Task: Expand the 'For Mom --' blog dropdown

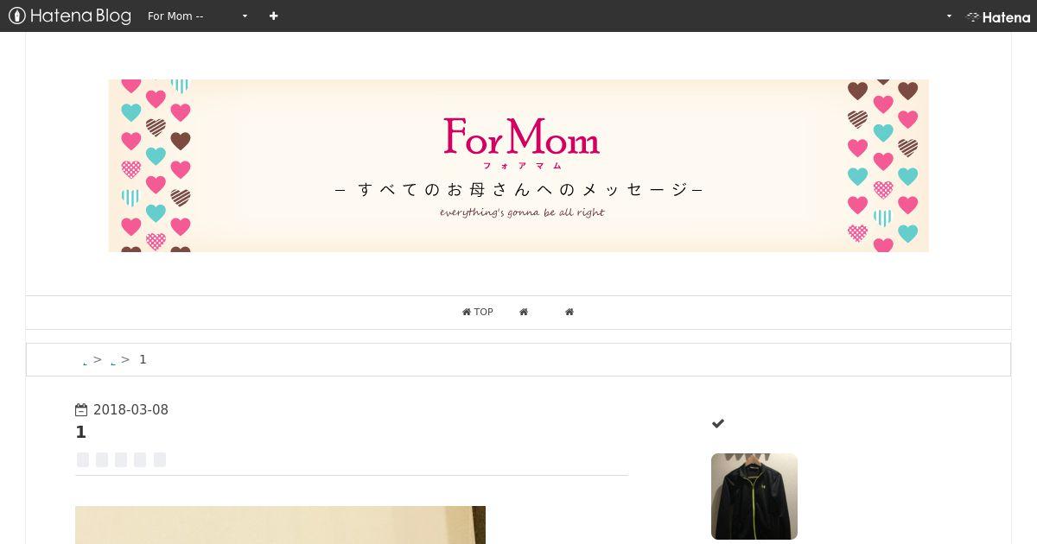Action: click(x=197, y=16)
